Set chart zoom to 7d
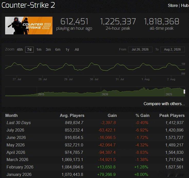The image size is (189, 178). pos(29,50)
